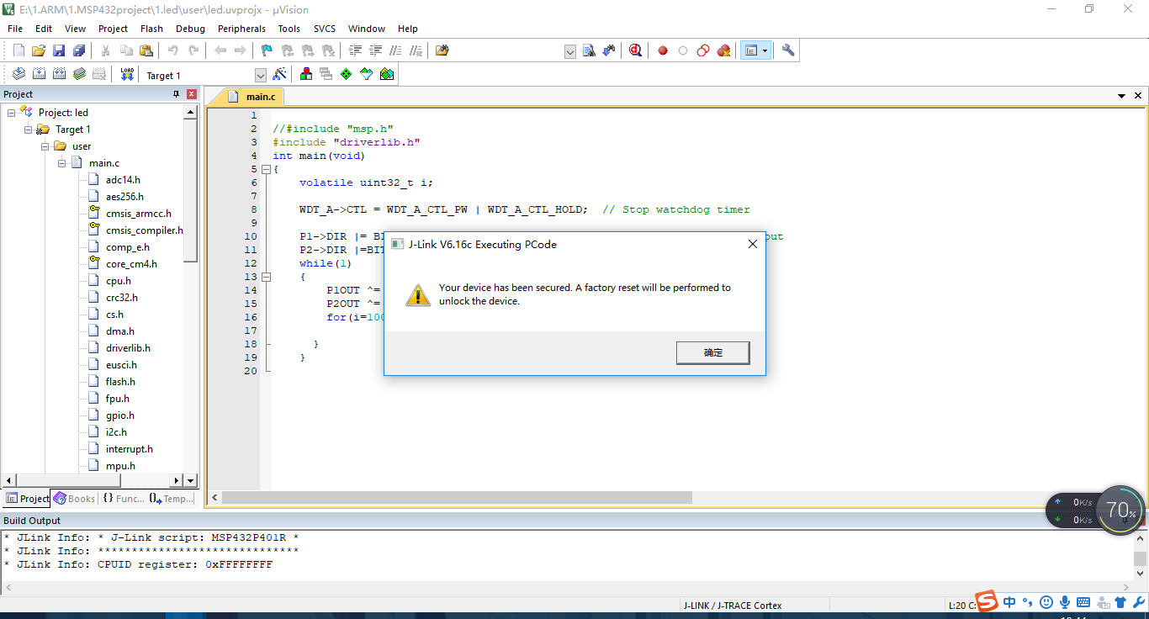This screenshot has height=619, width=1149.
Task: Open Sogou skin shirt icon
Action: click(x=1120, y=602)
